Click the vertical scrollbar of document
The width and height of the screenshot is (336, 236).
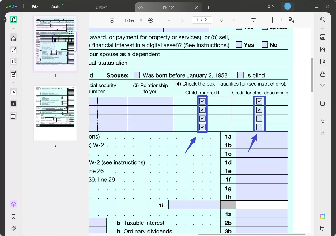tap(312, 75)
